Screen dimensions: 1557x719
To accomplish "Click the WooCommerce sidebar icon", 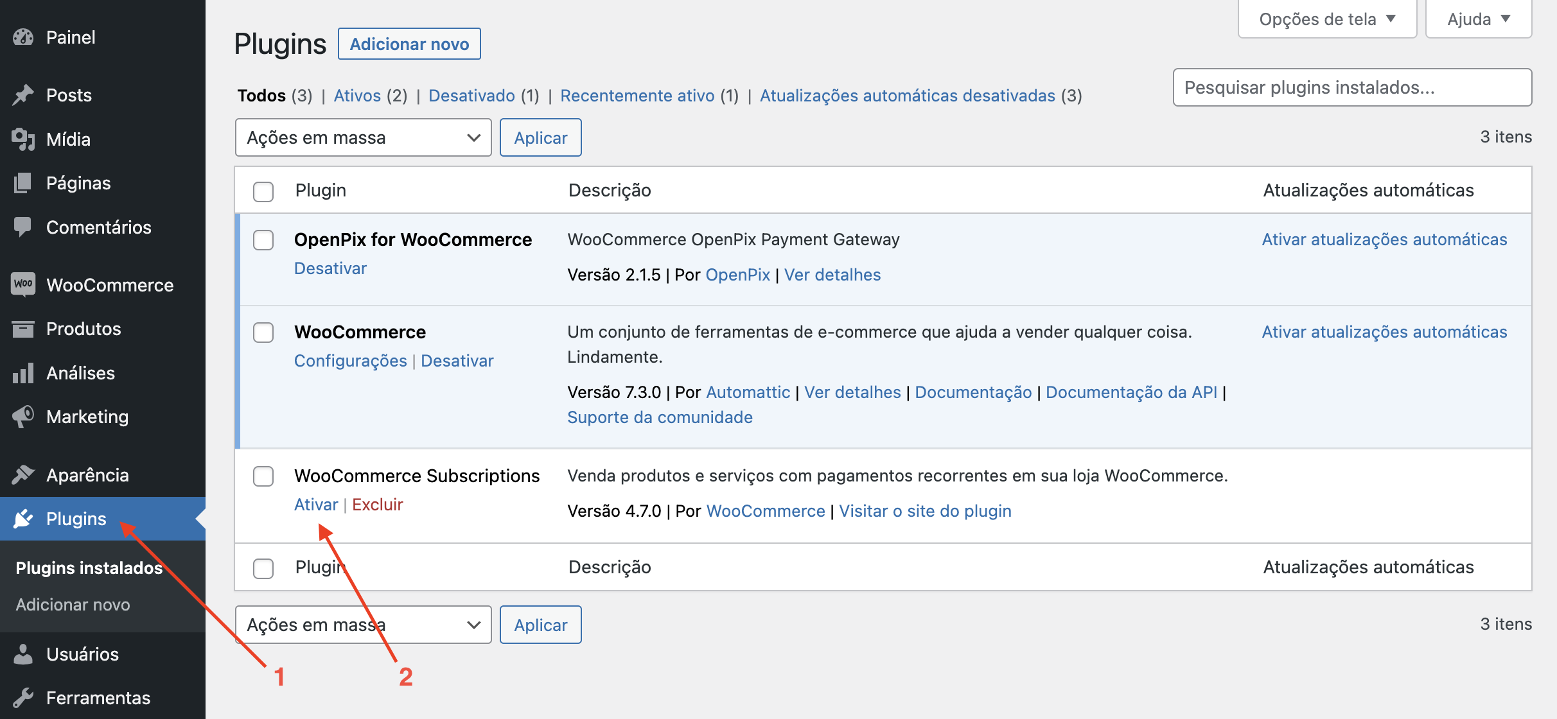I will tap(23, 284).
